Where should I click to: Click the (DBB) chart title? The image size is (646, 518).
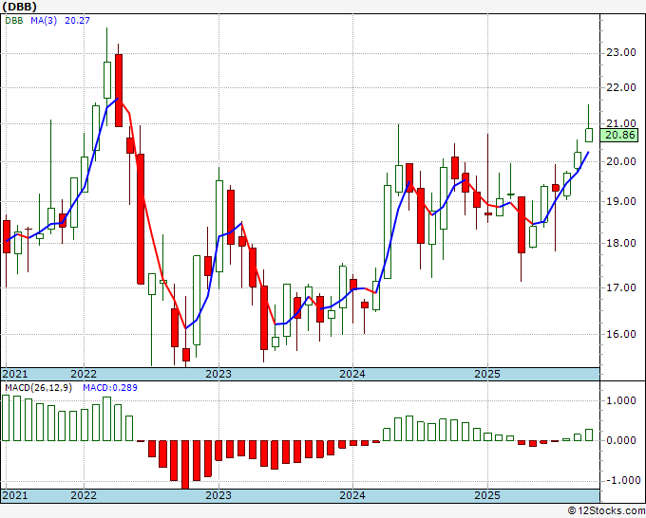click(x=19, y=7)
